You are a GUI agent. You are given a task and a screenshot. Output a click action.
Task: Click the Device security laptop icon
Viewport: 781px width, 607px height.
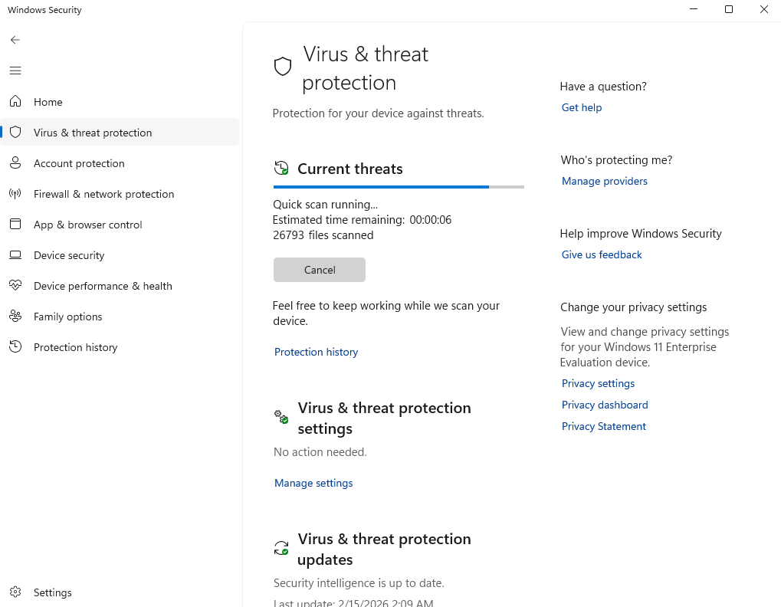[15, 255]
